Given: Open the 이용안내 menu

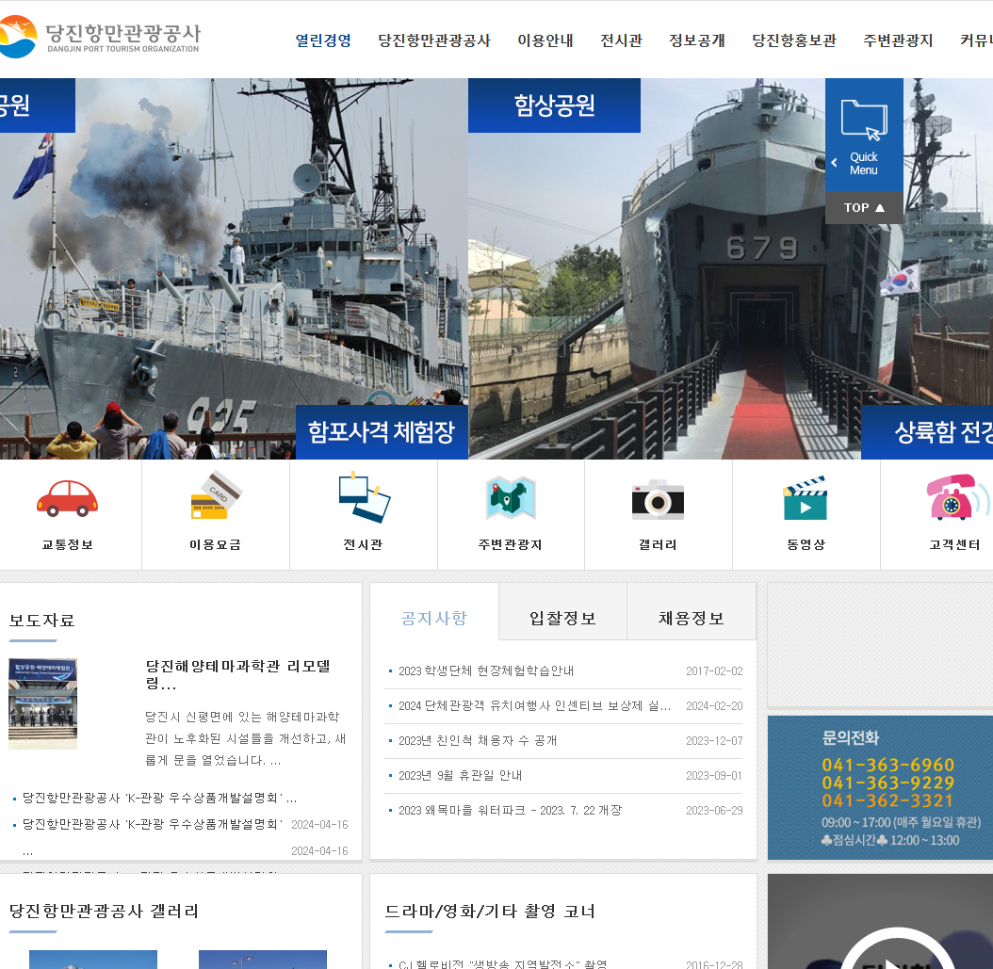Looking at the screenshot, I should click(545, 40).
